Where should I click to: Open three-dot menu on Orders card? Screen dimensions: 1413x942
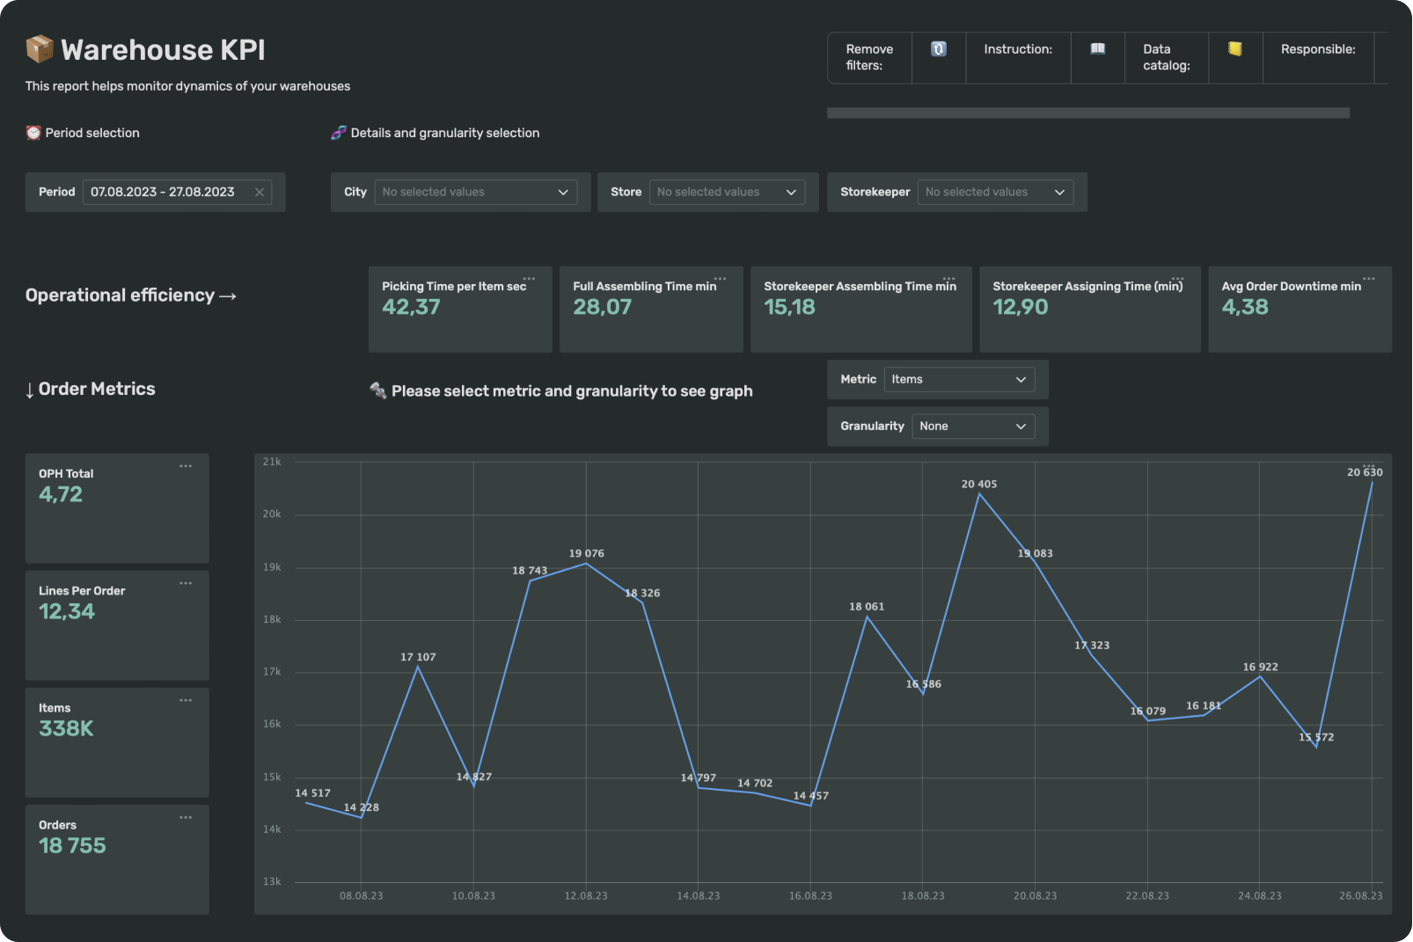[186, 817]
